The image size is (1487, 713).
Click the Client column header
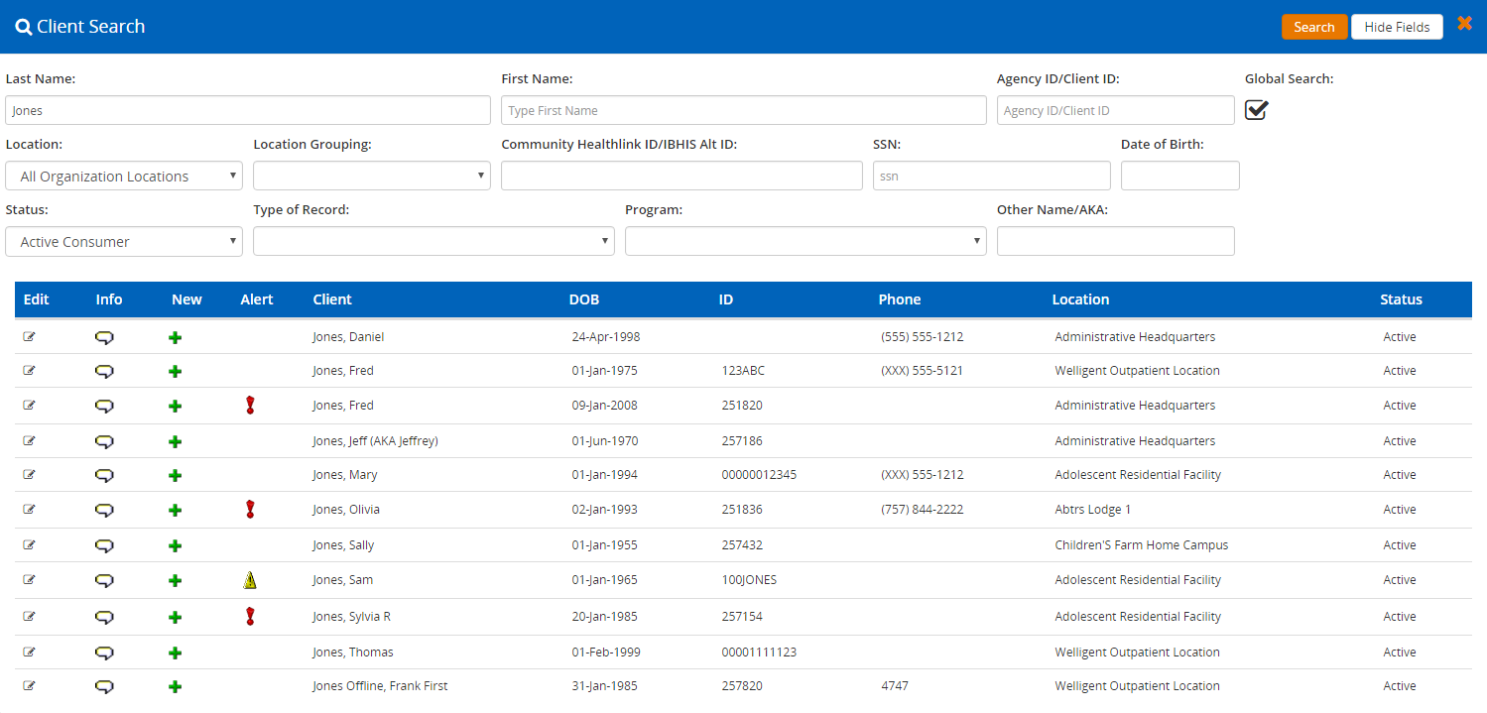coord(332,299)
